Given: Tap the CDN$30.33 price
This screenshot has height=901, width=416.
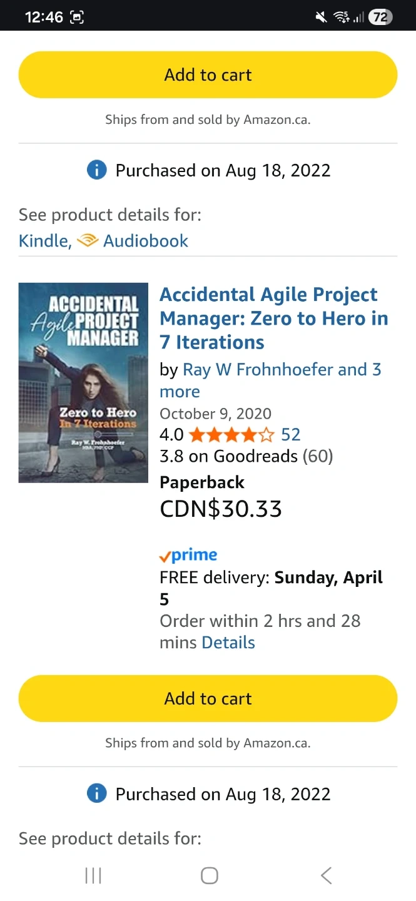Looking at the screenshot, I should click(221, 509).
